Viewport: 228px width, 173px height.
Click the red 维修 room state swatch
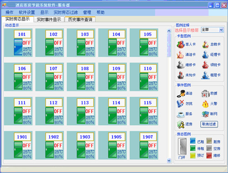[209, 155]
